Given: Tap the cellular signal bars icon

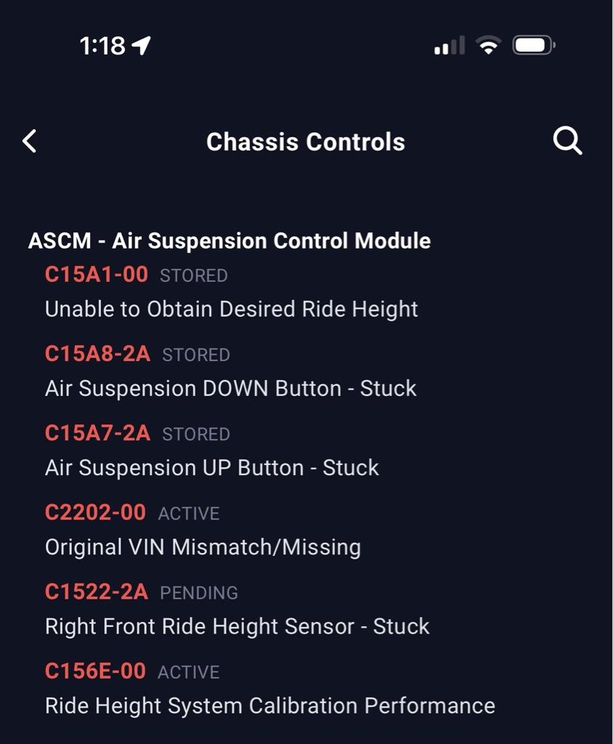Looking at the screenshot, I should pos(450,46).
